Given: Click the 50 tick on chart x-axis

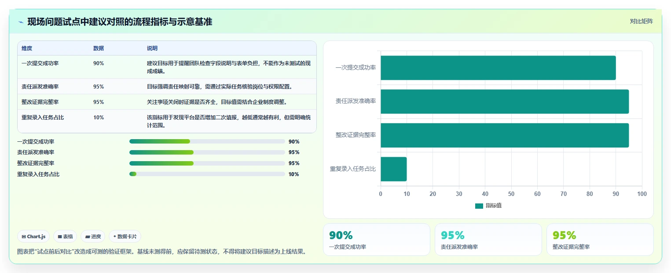Looking at the screenshot, I should [x=511, y=194].
